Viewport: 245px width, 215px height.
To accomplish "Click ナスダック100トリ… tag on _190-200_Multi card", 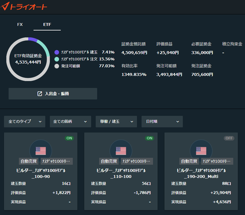I will (x=217, y=161).
